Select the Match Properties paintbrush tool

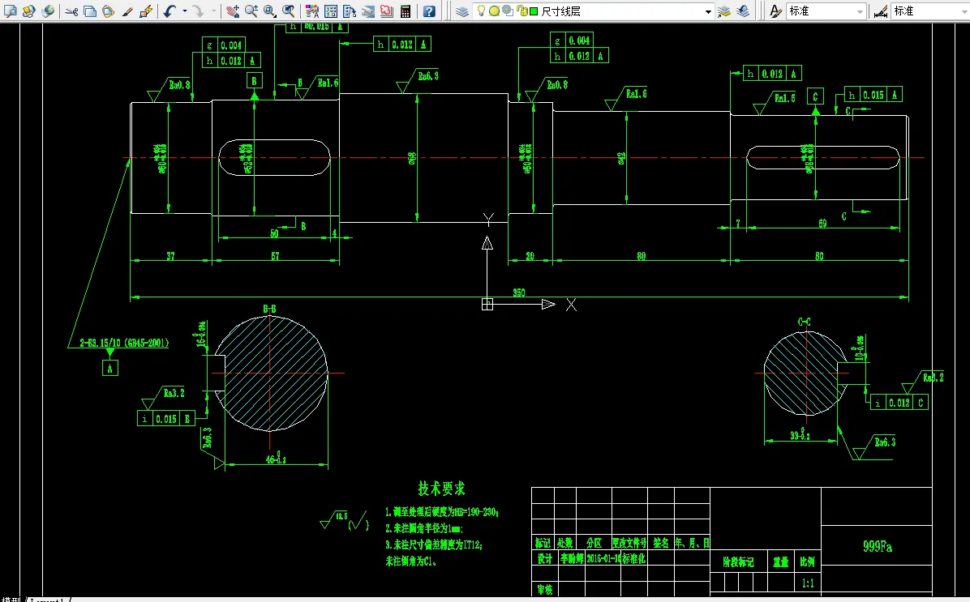click(x=127, y=11)
